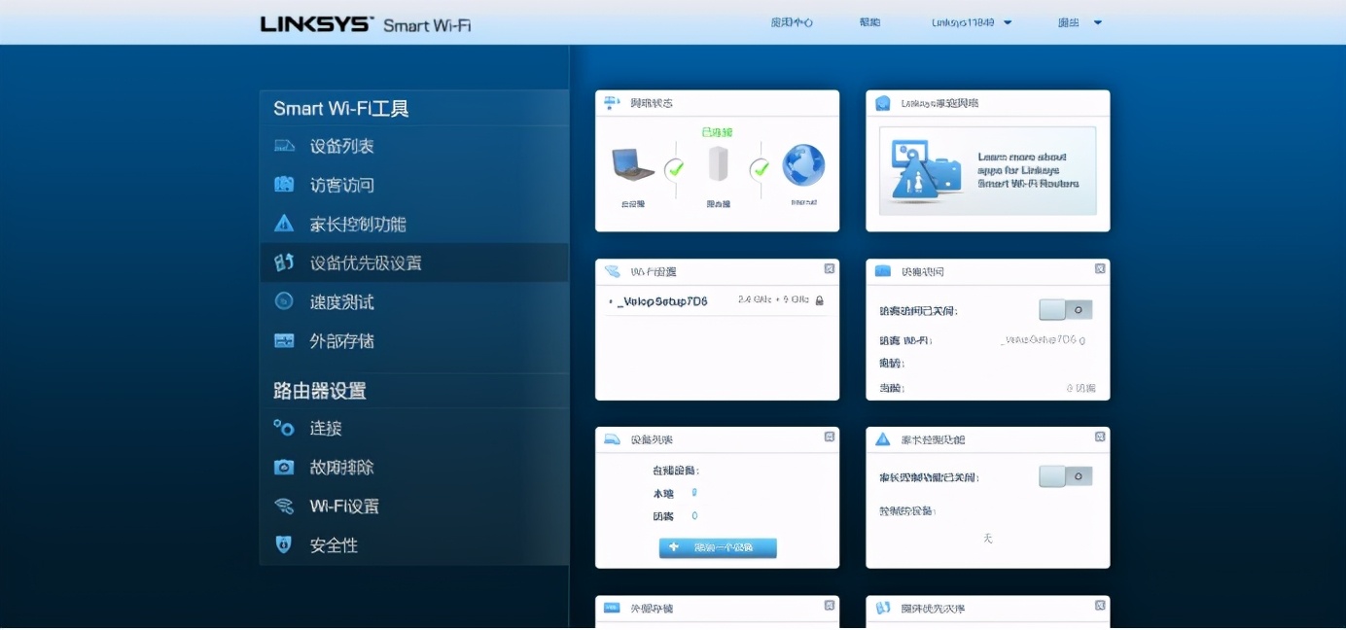This screenshot has height=630, width=1346.
Task: Click the internet globe icon
Action: coord(803,165)
